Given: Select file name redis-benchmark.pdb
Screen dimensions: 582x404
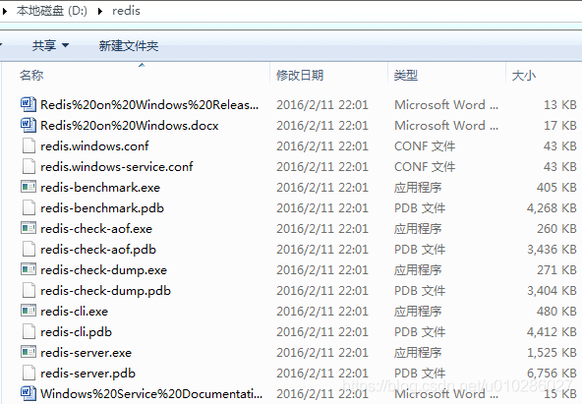Looking at the screenshot, I should click(102, 208).
